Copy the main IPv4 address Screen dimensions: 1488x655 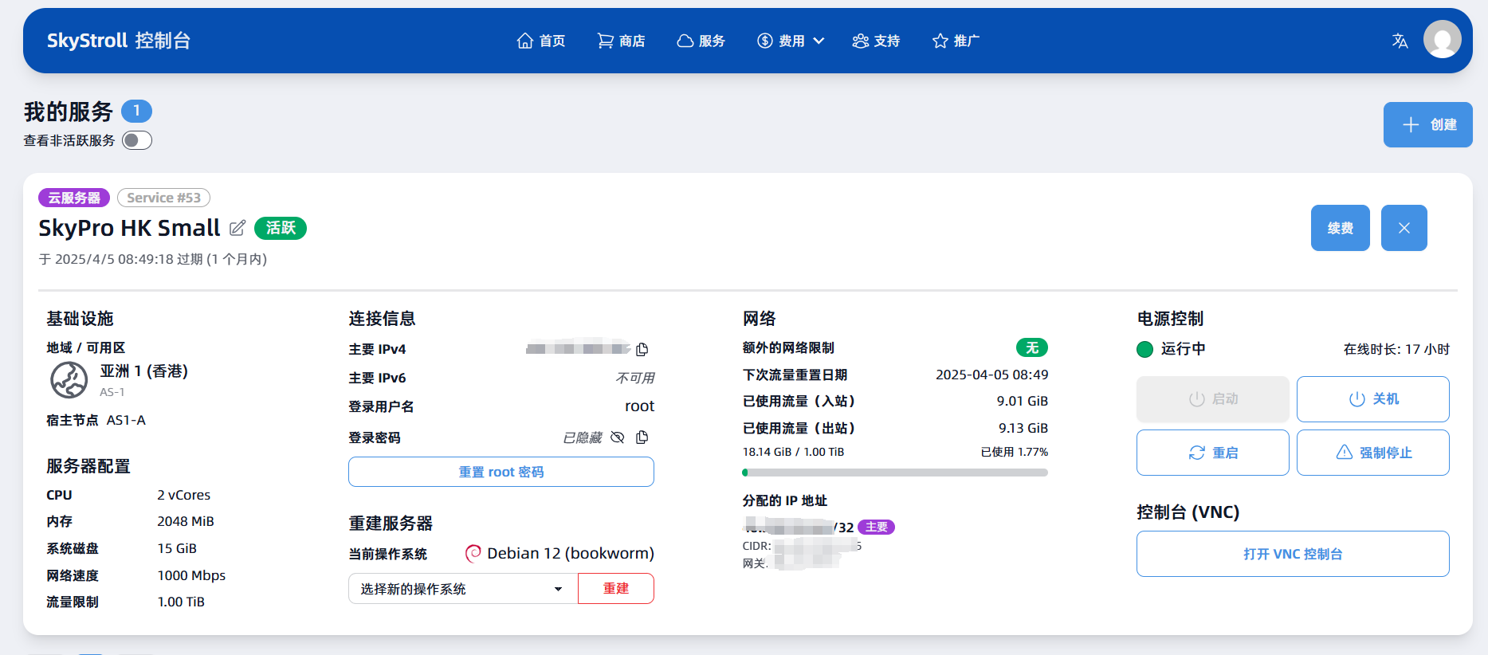642,349
